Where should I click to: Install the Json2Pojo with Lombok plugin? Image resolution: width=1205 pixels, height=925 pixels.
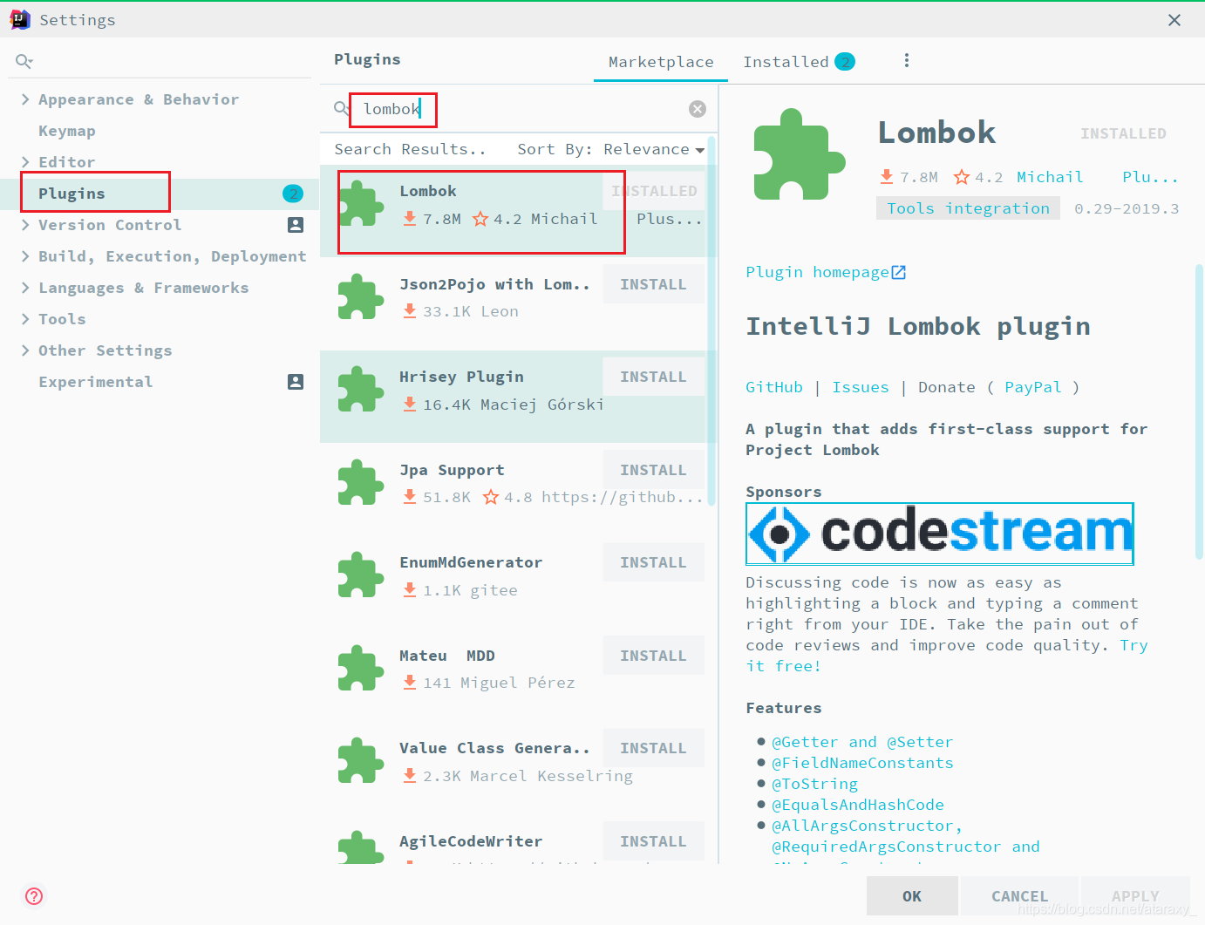pos(653,284)
